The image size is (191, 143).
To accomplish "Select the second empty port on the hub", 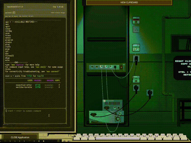I will coord(97,67).
